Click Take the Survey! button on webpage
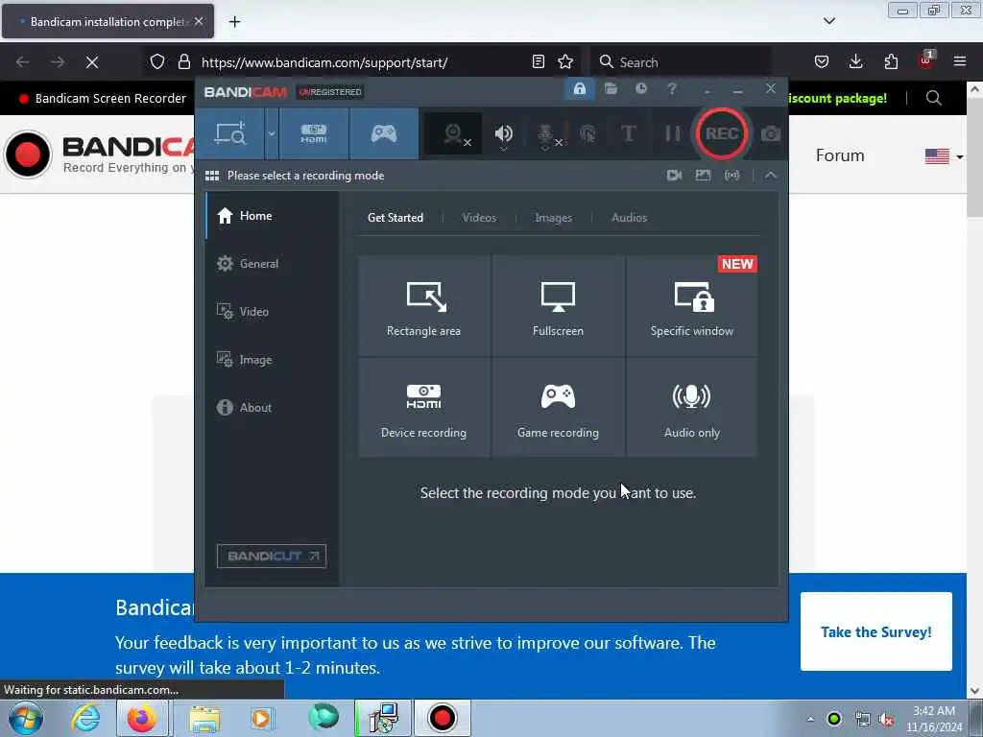983x737 pixels. (875, 631)
